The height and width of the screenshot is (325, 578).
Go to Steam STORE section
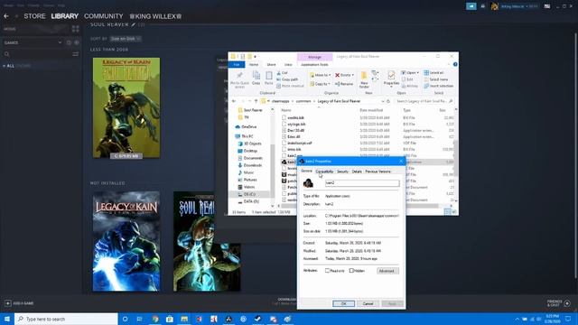coord(34,16)
